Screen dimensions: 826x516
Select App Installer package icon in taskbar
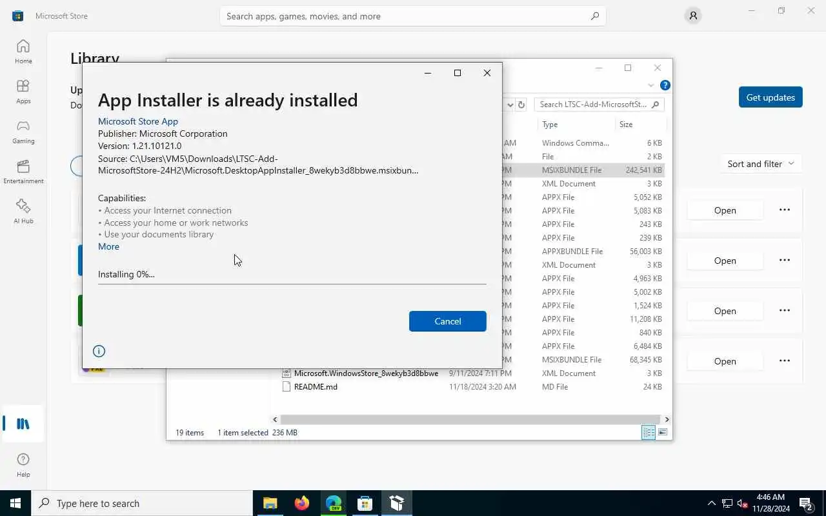tap(396, 503)
